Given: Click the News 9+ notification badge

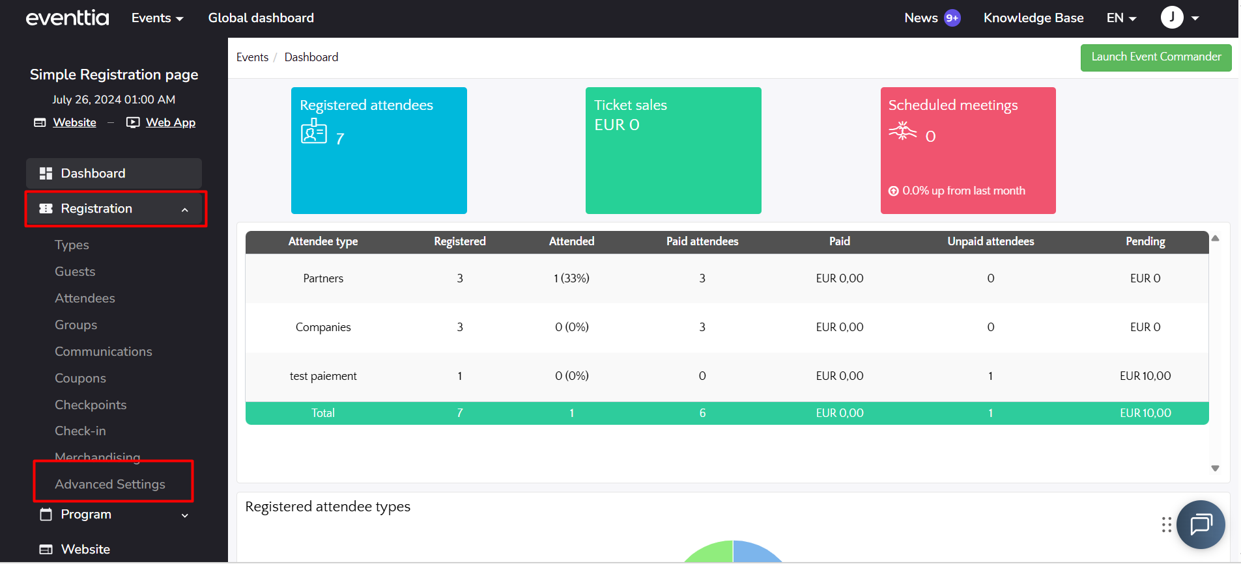Looking at the screenshot, I should point(952,18).
